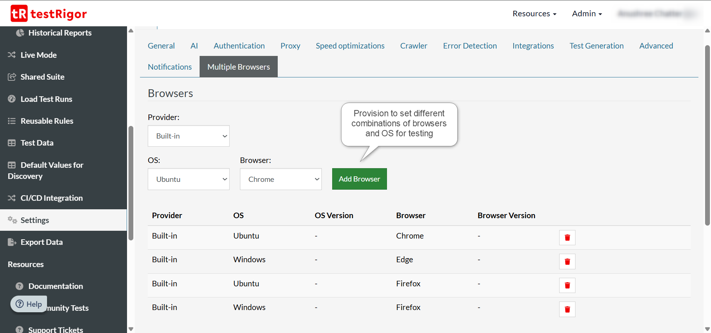Open the Provider dropdown
The image size is (711, 333).
[x=188, y=136]
